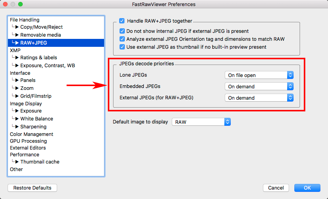Toggle Do not show internal JPEG checkbox
This screenshot has width=328, height=199.
(122, 31)
